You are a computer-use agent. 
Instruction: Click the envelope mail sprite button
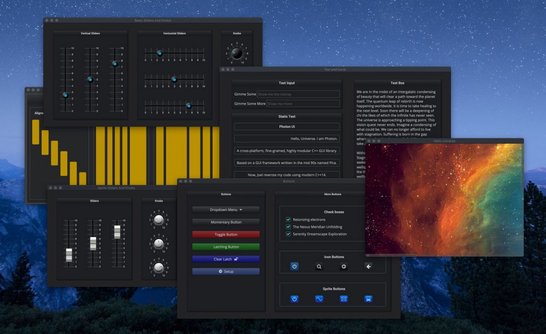click(x=344, y=299)
